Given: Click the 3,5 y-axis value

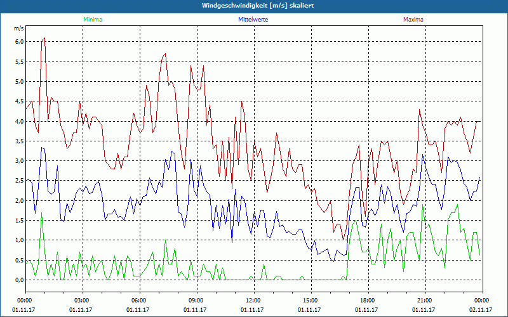Looking at the screenshot, I should pos(20,141).
